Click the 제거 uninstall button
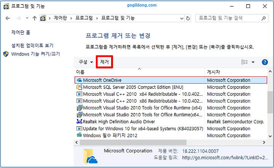274x168 pixels. coord(105,62)
